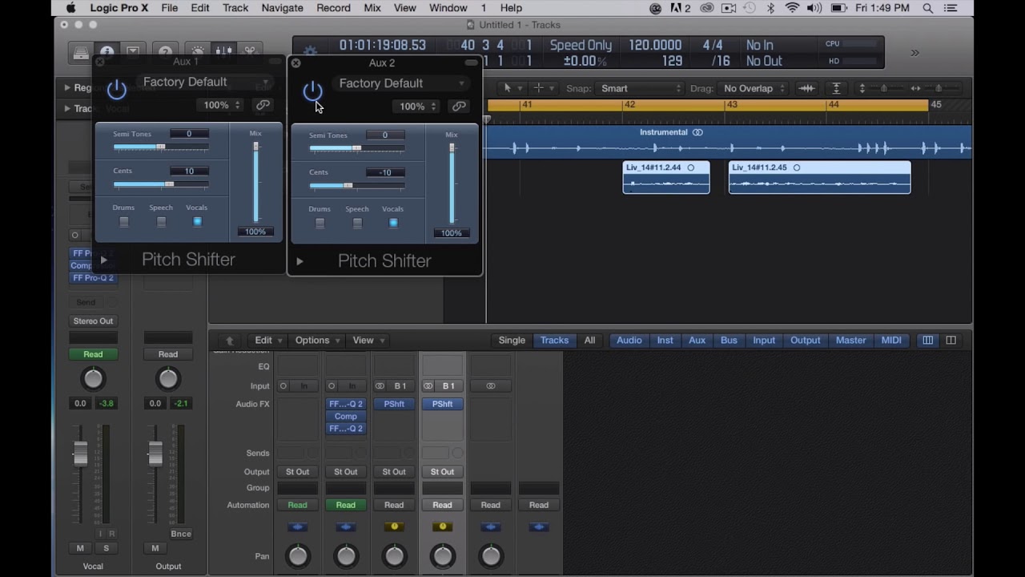This screenshot has width=1025, height=577.
Task: Click the stereo format icon on third mixer strip Input
Action: tap(380, 386)
